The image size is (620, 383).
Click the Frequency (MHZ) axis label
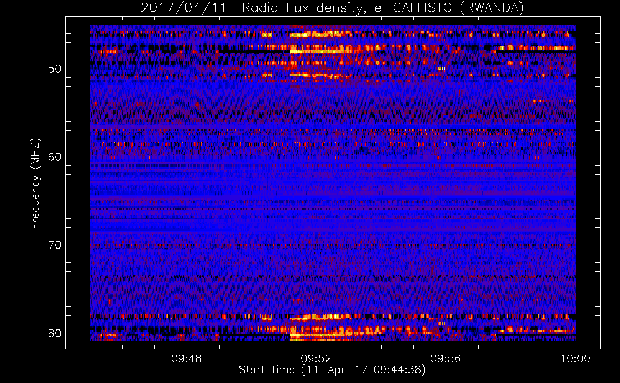pos(35,184)
